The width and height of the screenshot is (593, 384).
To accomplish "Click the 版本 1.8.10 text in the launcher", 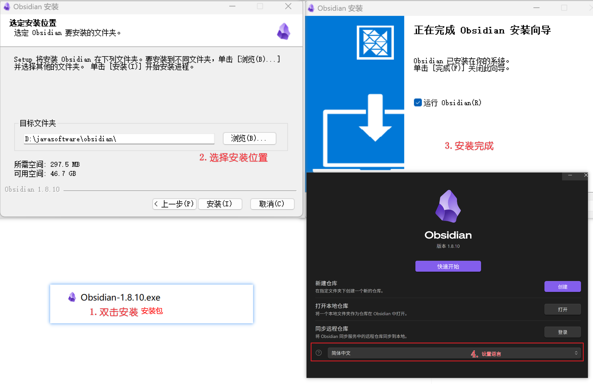I will [448, 246].
